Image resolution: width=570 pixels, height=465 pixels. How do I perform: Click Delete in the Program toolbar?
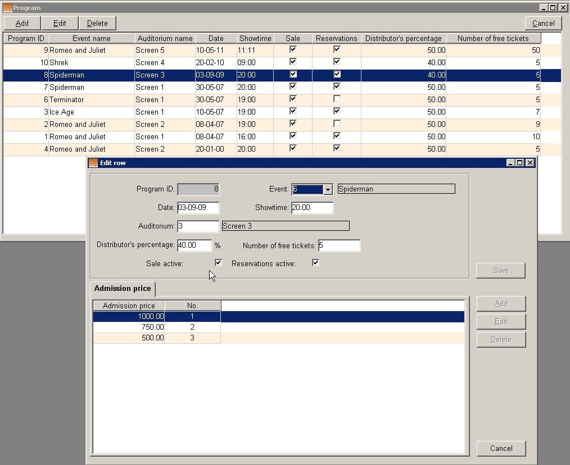point(97,23)
